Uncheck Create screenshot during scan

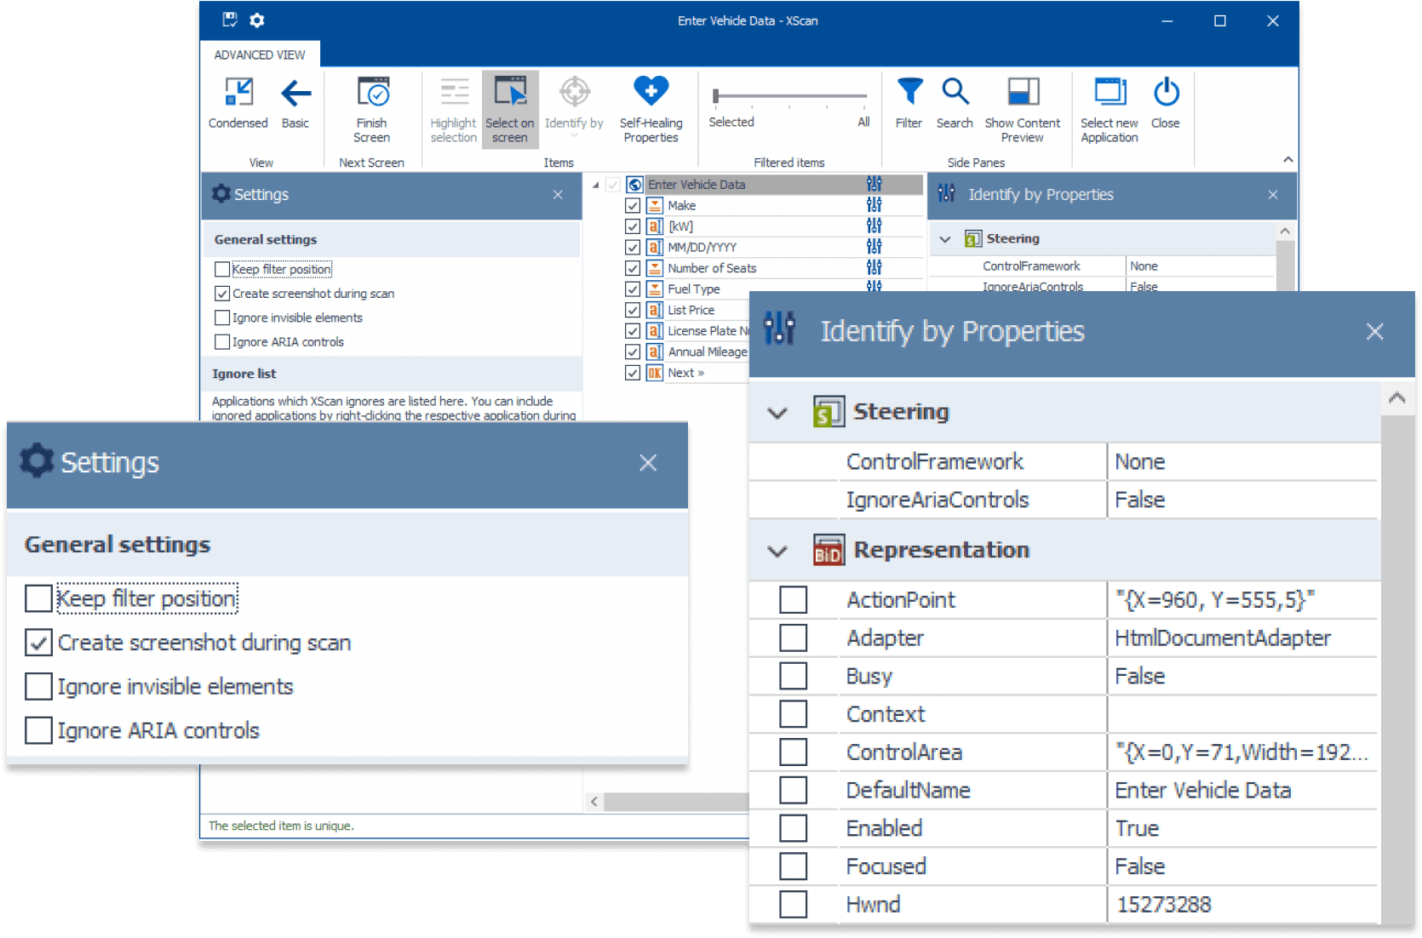coord(38,643)
